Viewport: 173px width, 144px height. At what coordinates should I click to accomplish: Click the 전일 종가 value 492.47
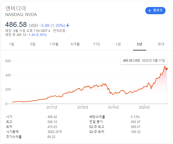coord(136,122)
